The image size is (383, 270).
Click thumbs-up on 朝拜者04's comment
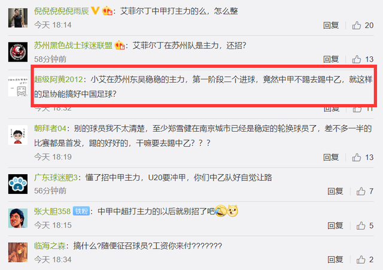pos(357,157)
